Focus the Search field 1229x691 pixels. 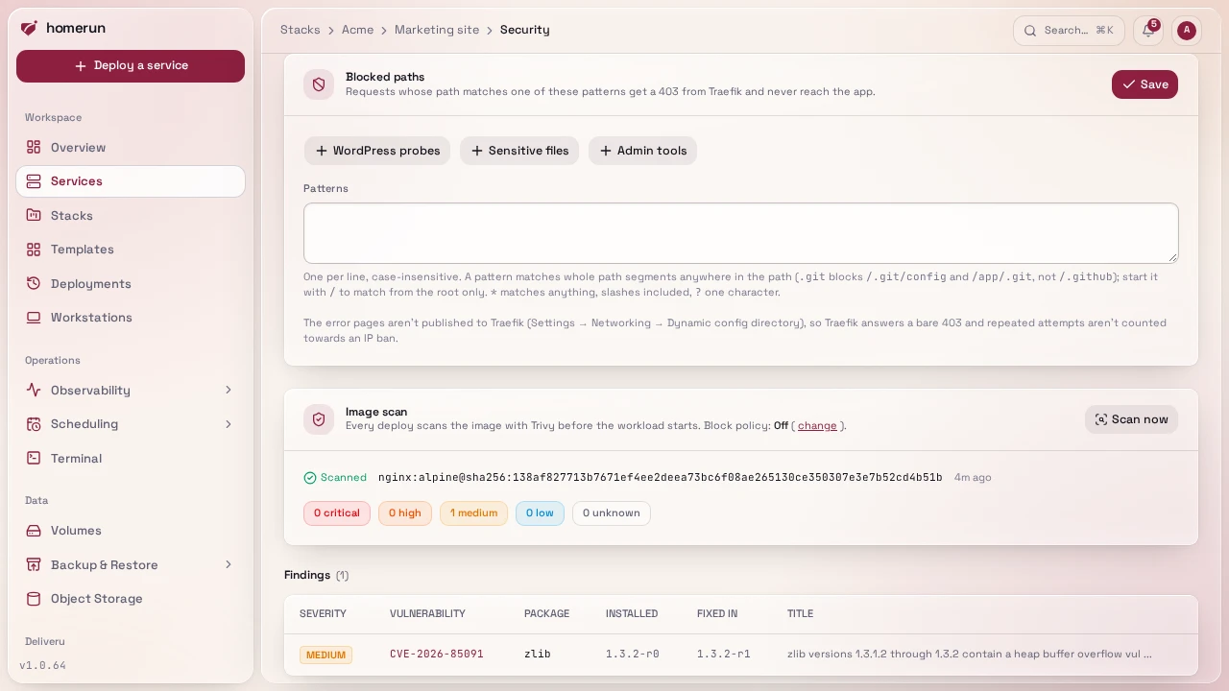coord(1069,31)
